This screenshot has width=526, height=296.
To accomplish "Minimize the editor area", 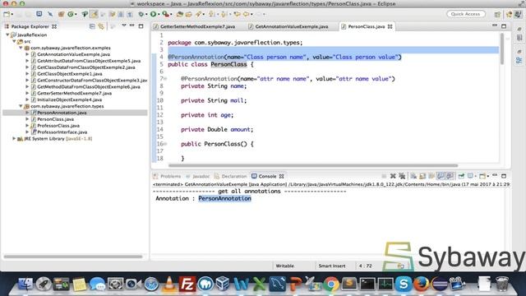I will pyautogui.click(x=495, y=25).
